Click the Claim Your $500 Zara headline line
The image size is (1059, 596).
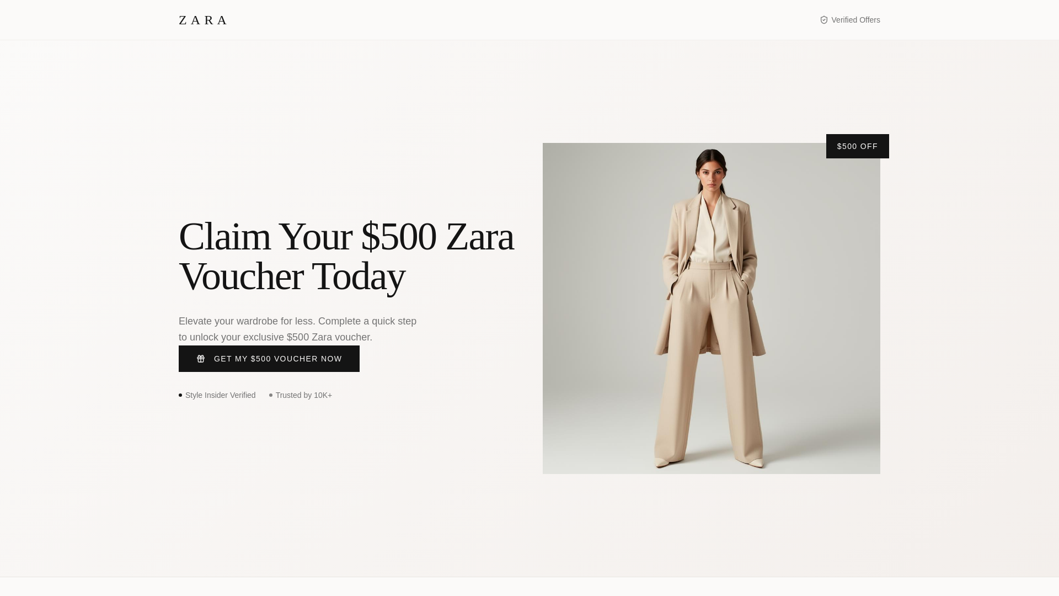point(346,236)
